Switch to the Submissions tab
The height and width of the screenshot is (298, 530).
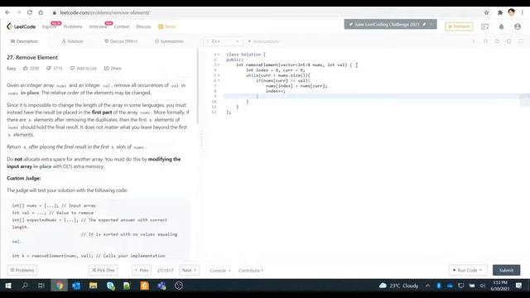[169, 41]
